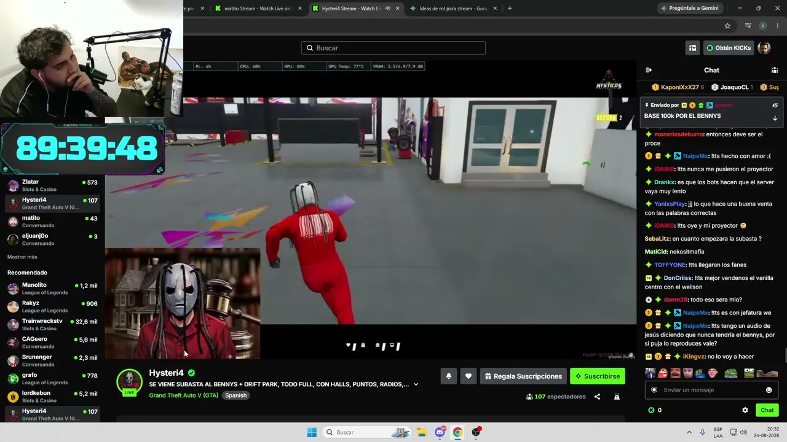The height and width of the screenshot is (442, 787).
Task: Open Discord from taskbar
Action: (x=440, y=432)
